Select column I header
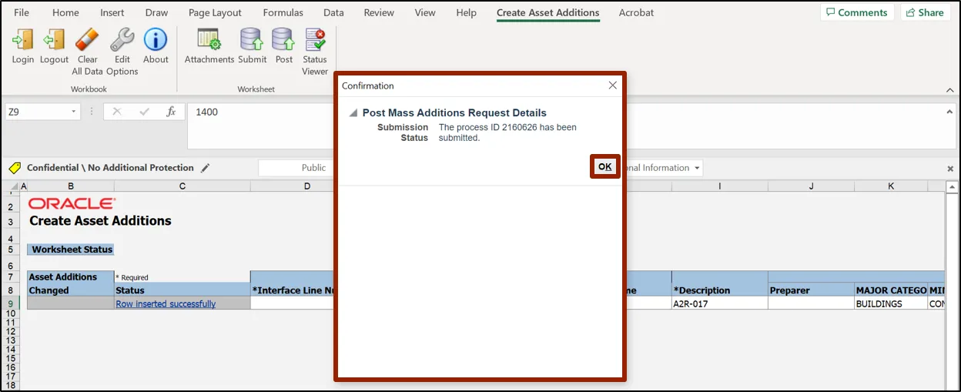The image size is (961, 392). [719, 186]
